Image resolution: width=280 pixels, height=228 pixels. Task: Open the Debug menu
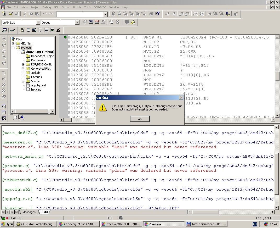[47, 7]
